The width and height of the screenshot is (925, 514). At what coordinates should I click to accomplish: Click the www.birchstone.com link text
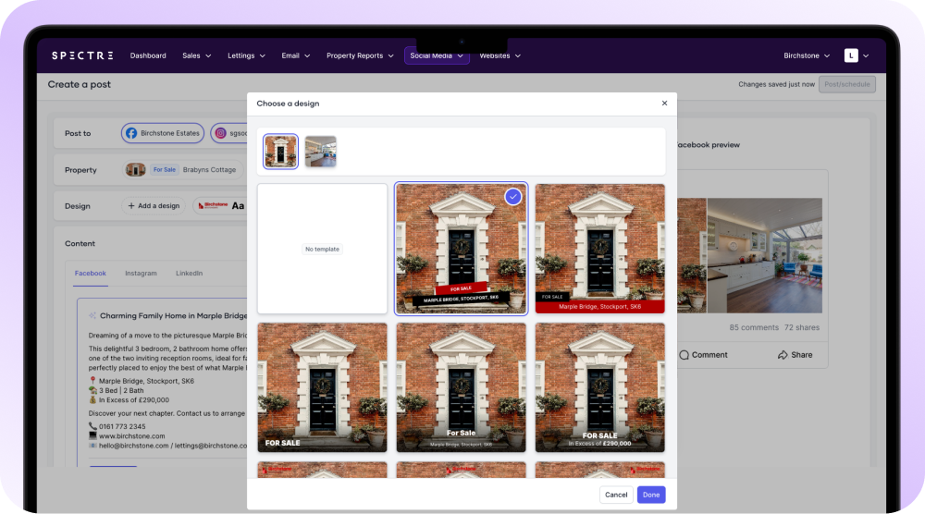[132, 436]
